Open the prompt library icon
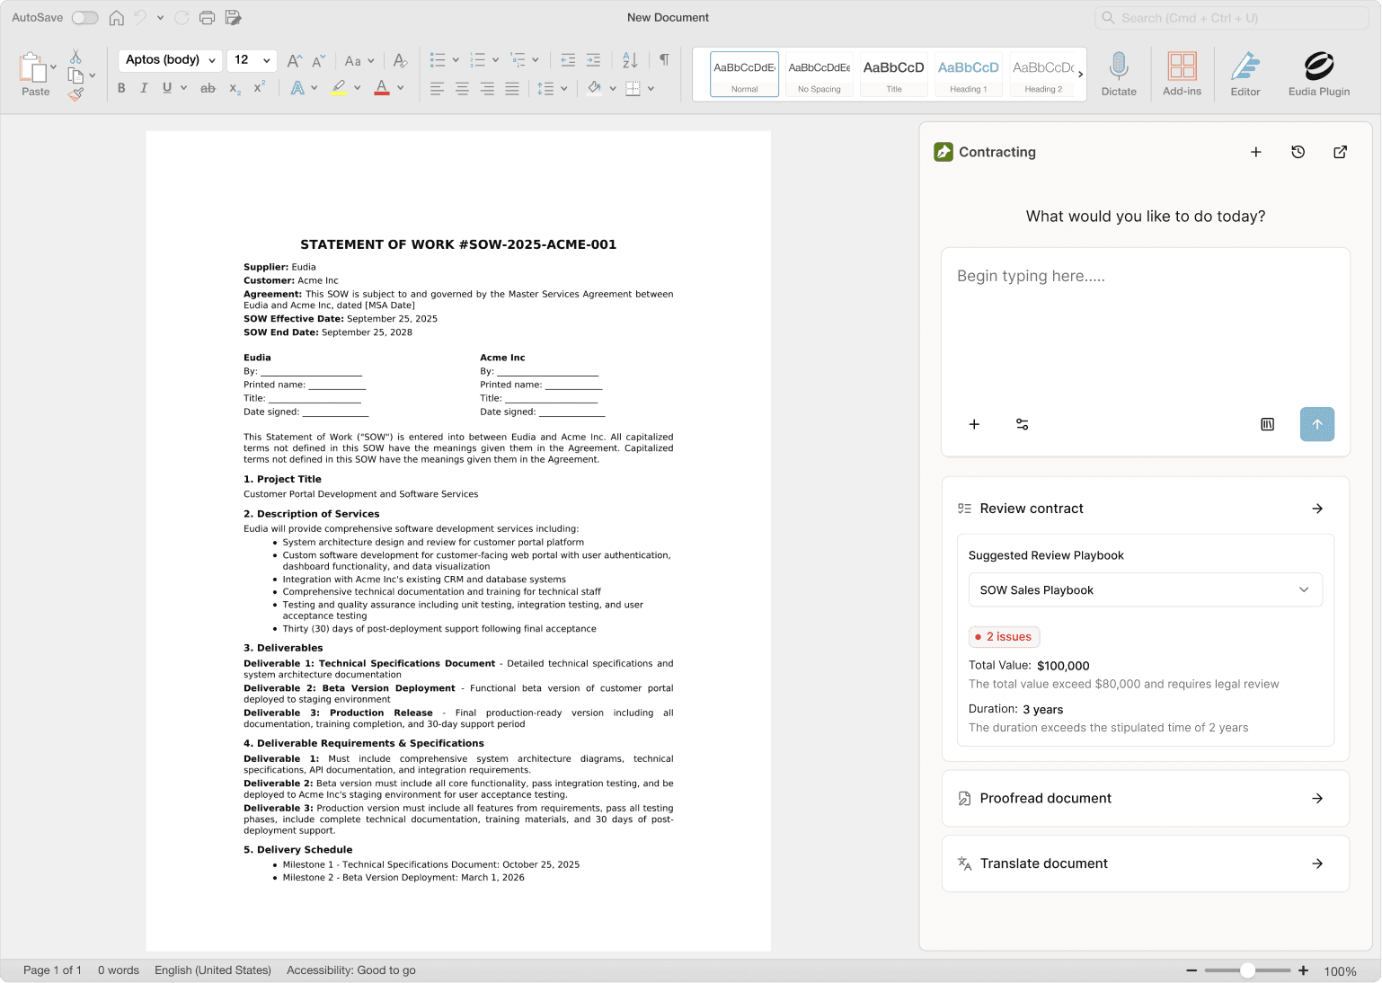 click(x=1267, y=424)
